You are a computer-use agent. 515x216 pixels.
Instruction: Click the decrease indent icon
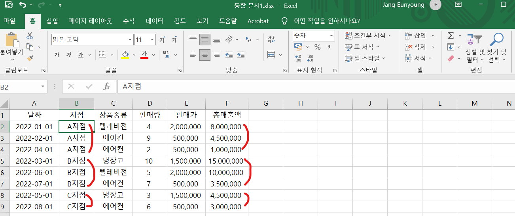[229, 55]
